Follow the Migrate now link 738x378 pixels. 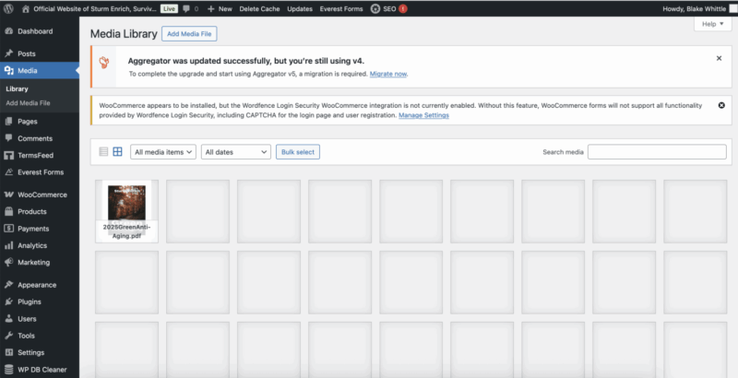pyautogui.click(x=388, y=74)
